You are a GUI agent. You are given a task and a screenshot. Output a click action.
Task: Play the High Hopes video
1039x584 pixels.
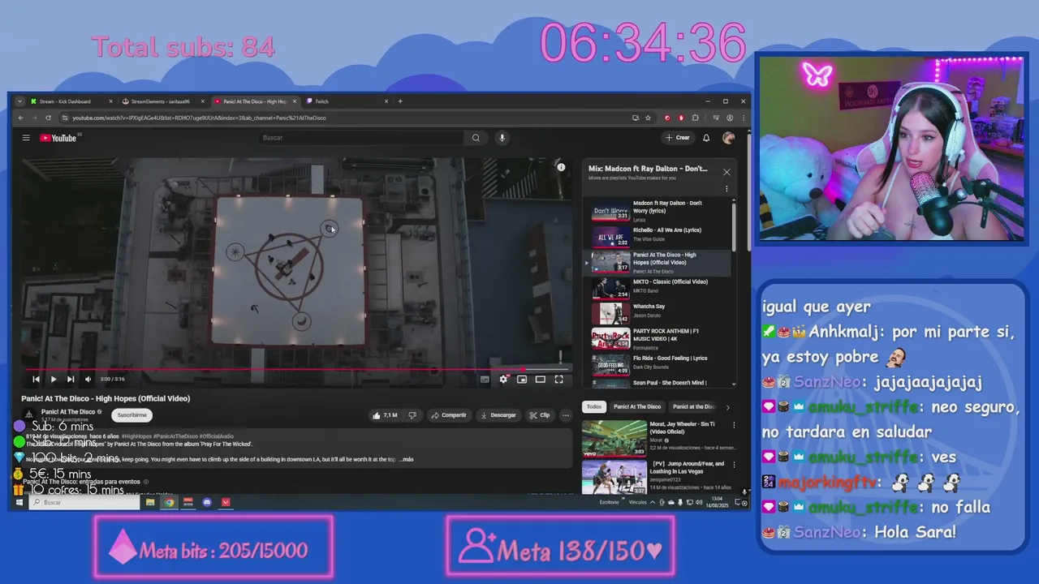54,379
